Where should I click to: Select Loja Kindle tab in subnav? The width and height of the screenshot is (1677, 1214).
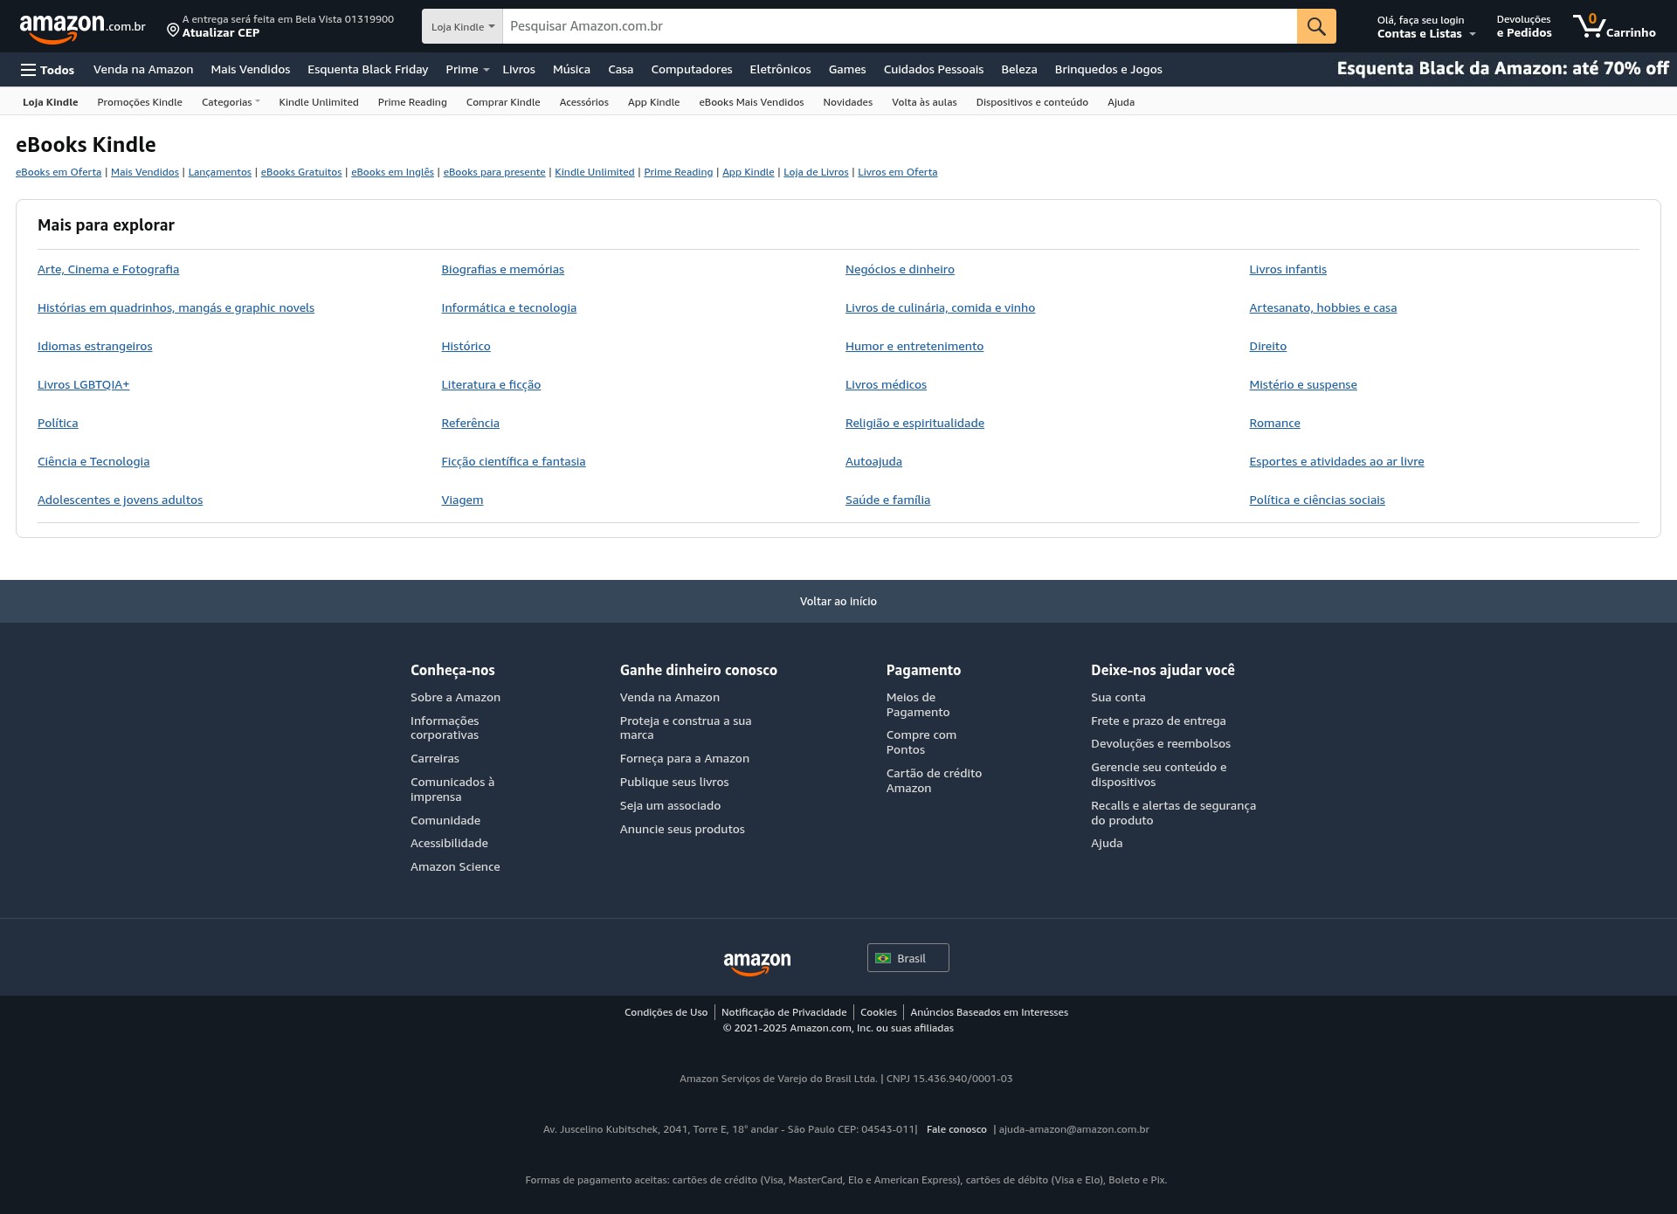pos(50,102)
